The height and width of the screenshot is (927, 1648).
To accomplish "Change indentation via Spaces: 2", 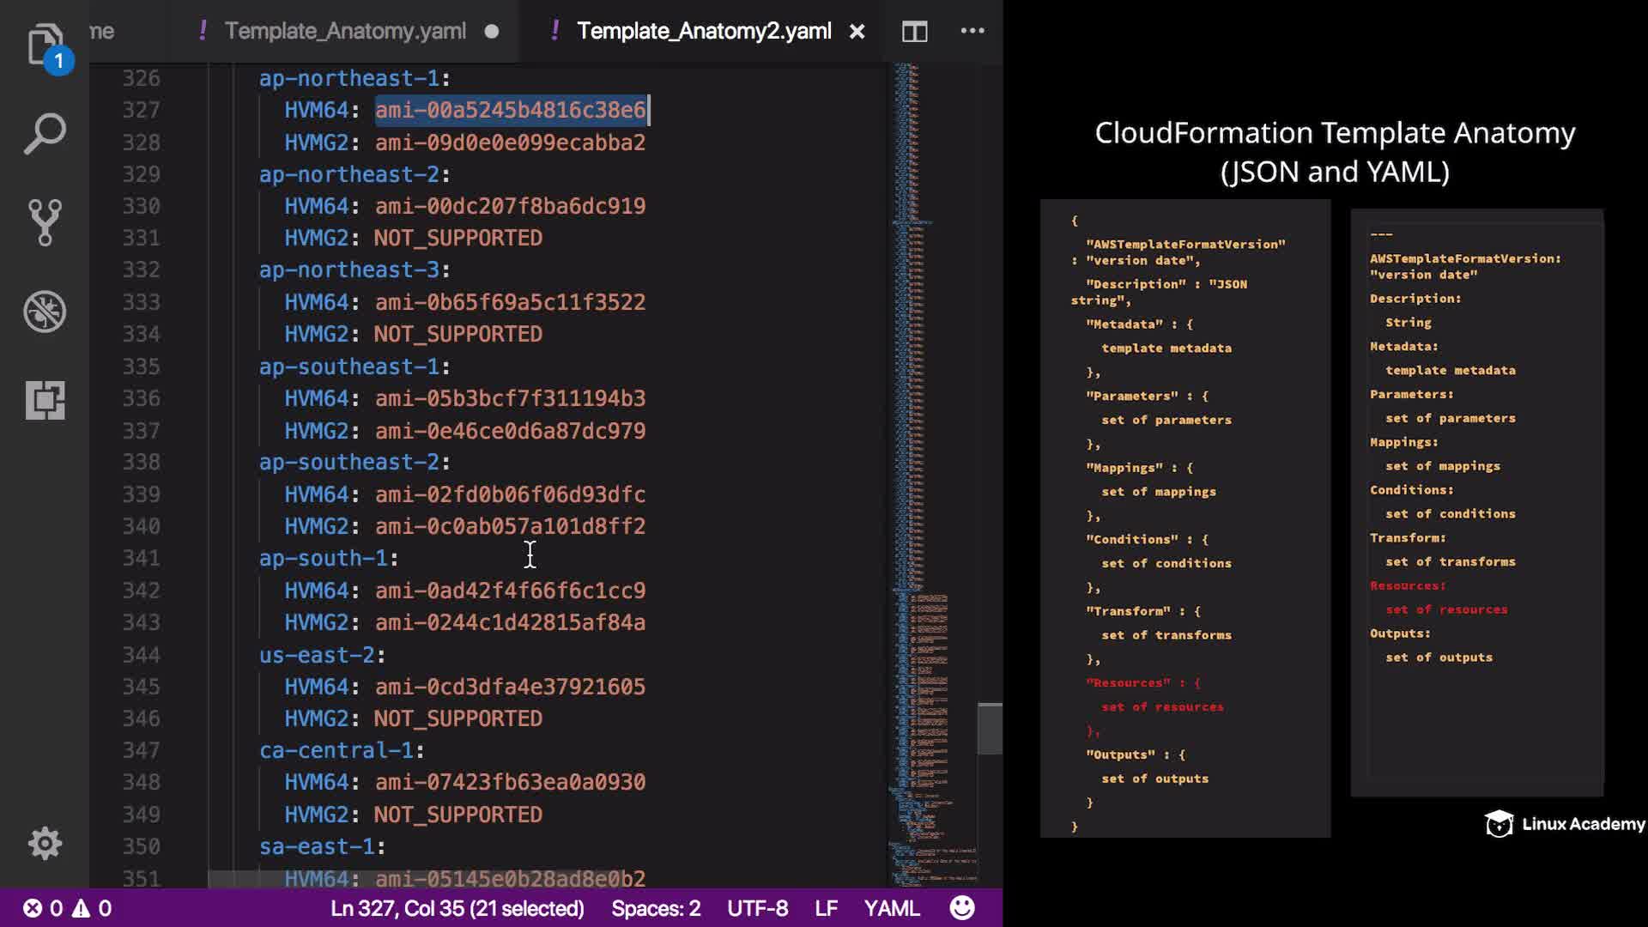I will coord(656,908).
